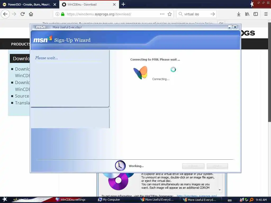
Task: Go back using browser back arrow
Action: 5,14
